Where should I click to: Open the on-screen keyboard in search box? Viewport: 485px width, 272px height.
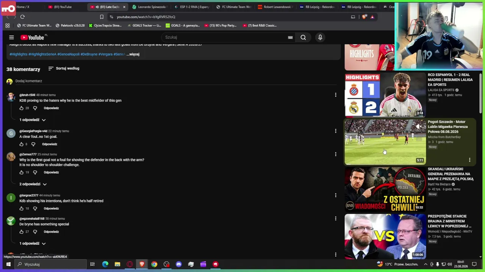point(290,37)
